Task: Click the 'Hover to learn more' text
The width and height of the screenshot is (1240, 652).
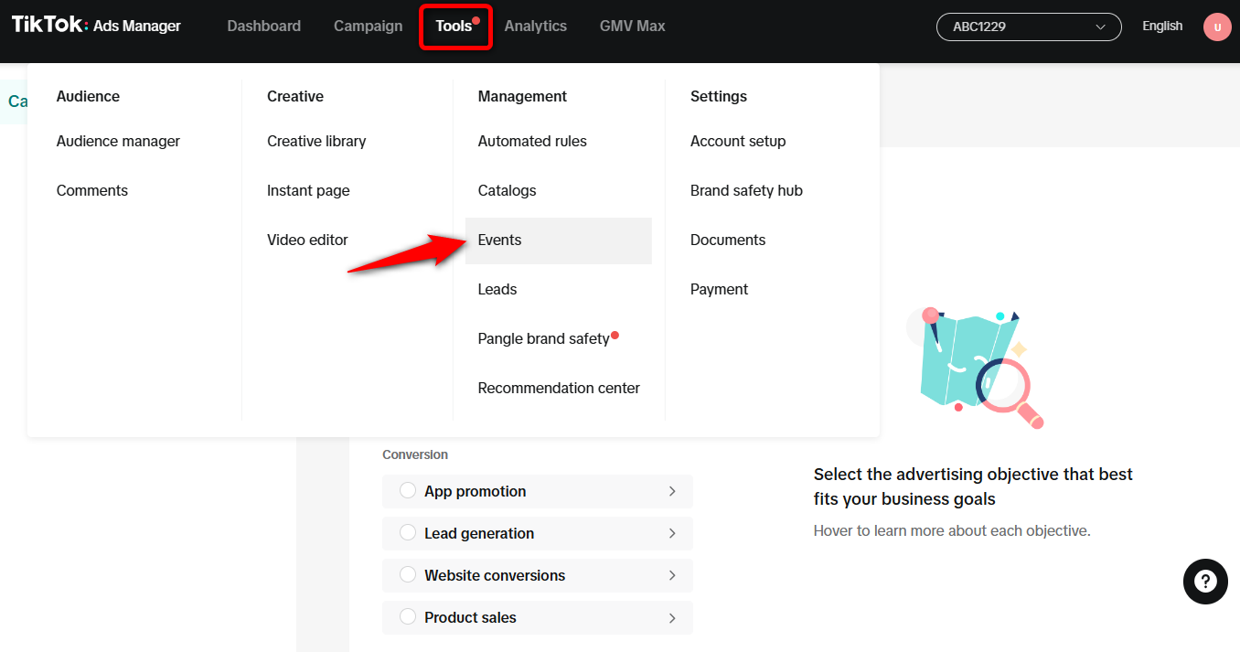Action: coord(952,530)
